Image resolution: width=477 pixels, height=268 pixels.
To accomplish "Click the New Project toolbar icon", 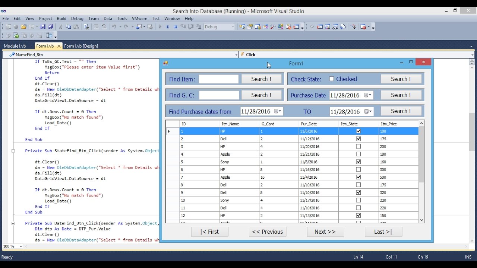I will 8,27.
